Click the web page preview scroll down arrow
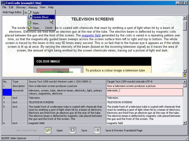 185,71
